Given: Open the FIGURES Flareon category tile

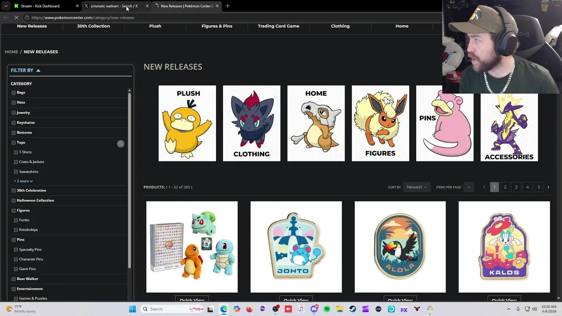Looking at the screenshot, I should point(380,123).
